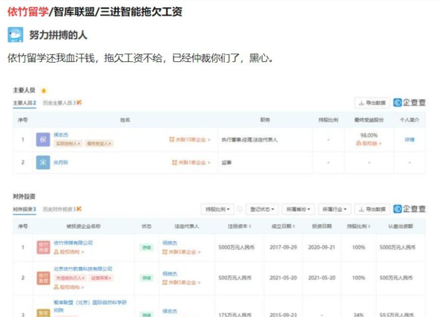Open the 持股比例 filter dropdown
442x317 pixels.
tap(218, 209)
